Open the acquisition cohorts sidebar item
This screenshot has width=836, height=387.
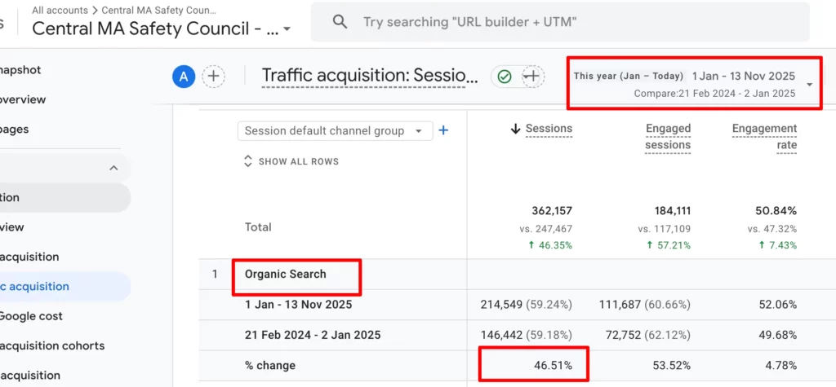coord(52,345)
